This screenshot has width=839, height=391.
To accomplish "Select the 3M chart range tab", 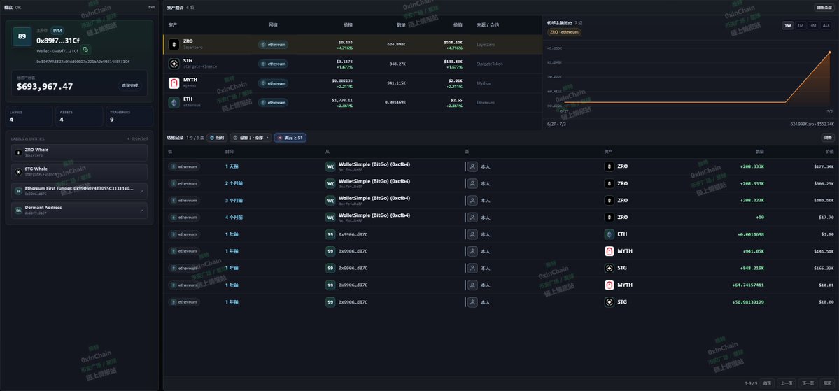I will (813, 25).
